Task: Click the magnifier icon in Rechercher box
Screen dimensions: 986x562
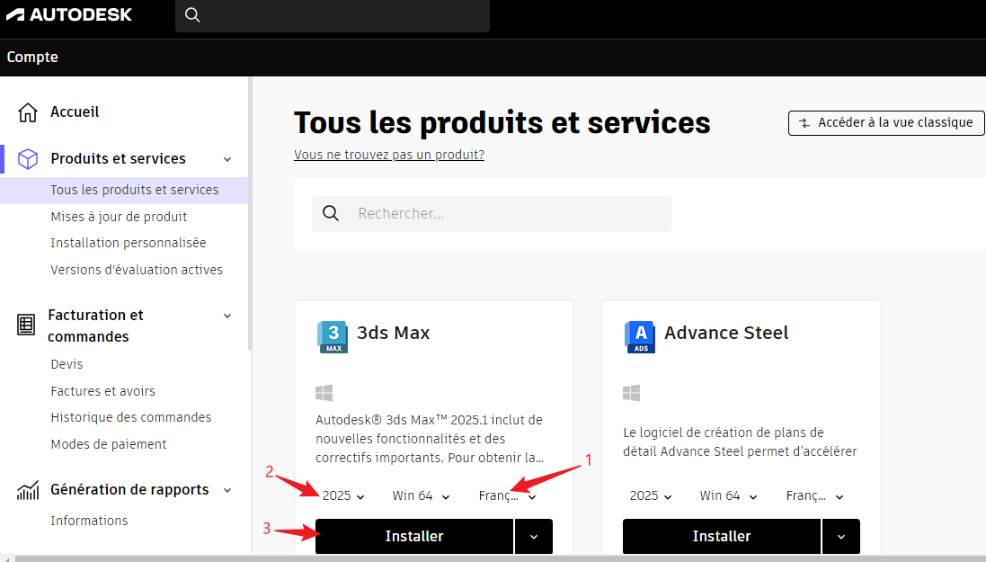Action: coord(331,213)
